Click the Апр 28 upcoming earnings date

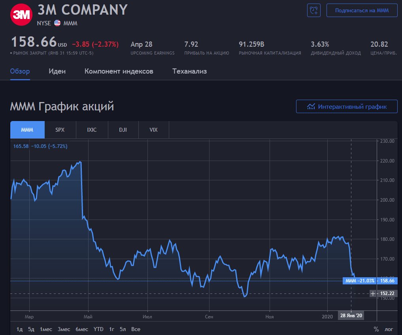[142, 44]
